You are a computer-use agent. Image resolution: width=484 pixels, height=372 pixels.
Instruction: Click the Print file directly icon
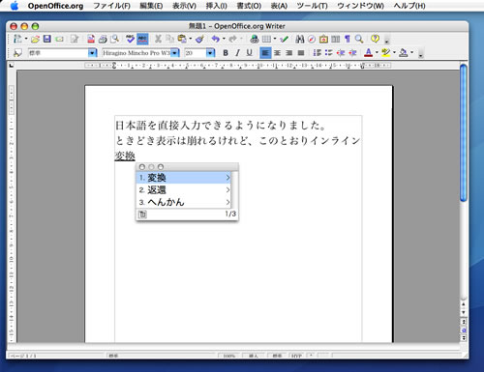103,39
